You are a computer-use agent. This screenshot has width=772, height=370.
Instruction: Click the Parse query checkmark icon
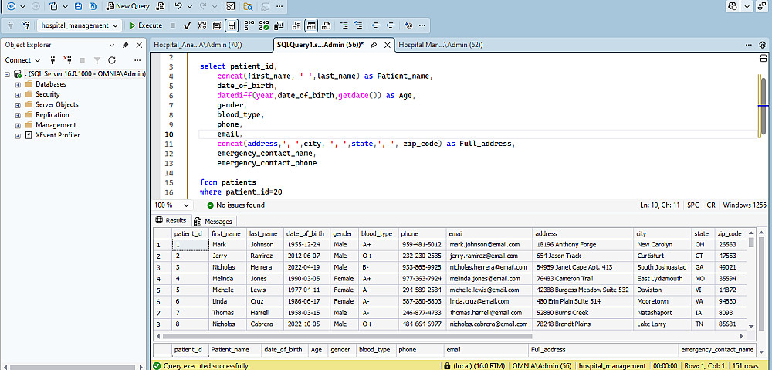point(188,25)
